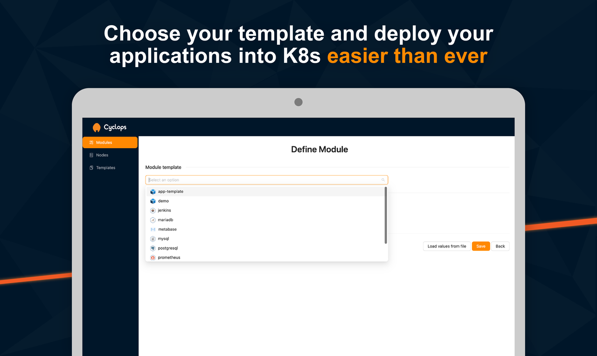The height and width of the screenshot is (356, 597).
Task: Click the mysql logo icon
Action: (x=153, y=239)
